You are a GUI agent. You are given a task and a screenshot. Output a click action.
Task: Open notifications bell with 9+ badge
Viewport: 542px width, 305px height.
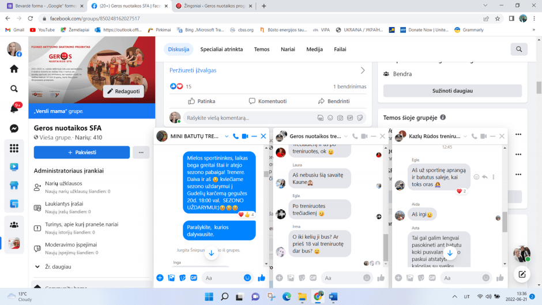pyautogui.click(x=14, y=108)
